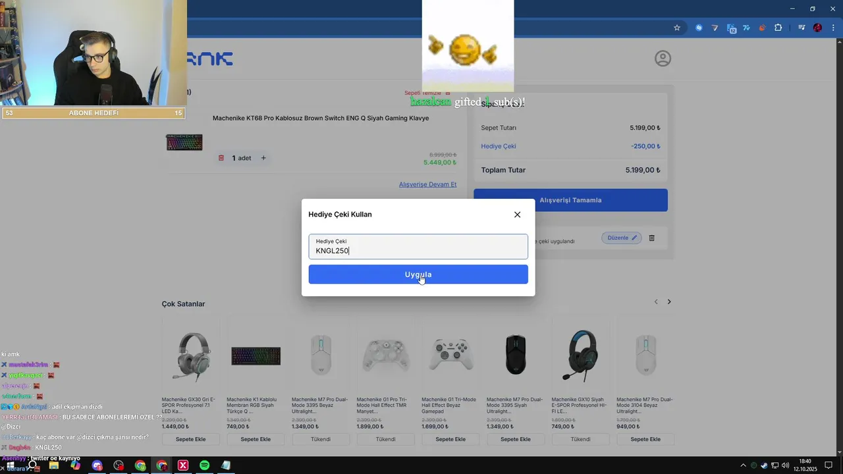843x474 pixels.
Task: Open the Extensions puzzle menu
Action: (x=778, y=28)
